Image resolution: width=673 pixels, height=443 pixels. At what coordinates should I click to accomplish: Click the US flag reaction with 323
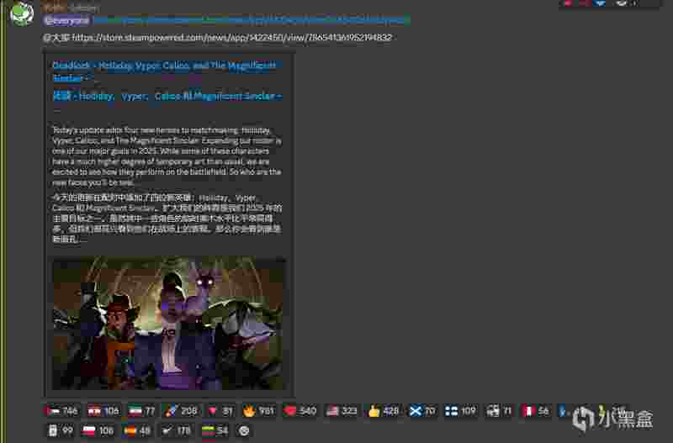point(342,411)
